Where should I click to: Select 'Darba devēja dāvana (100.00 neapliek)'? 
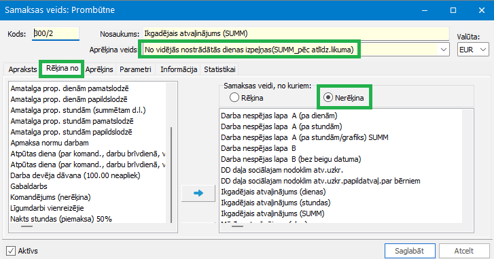point(75,175)
